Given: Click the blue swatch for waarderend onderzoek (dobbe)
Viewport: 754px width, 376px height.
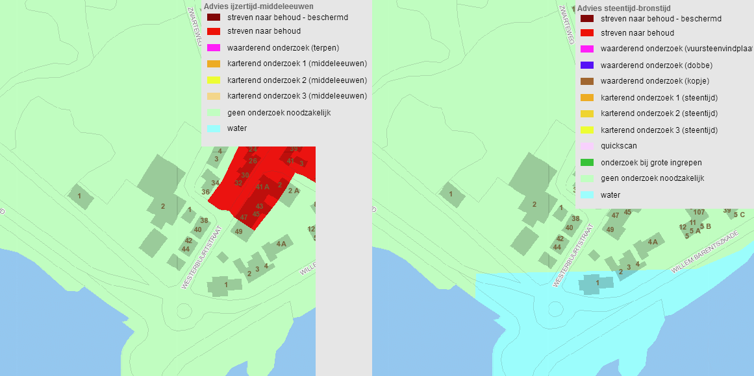Looking at the screenshot, I should [587, 65].
